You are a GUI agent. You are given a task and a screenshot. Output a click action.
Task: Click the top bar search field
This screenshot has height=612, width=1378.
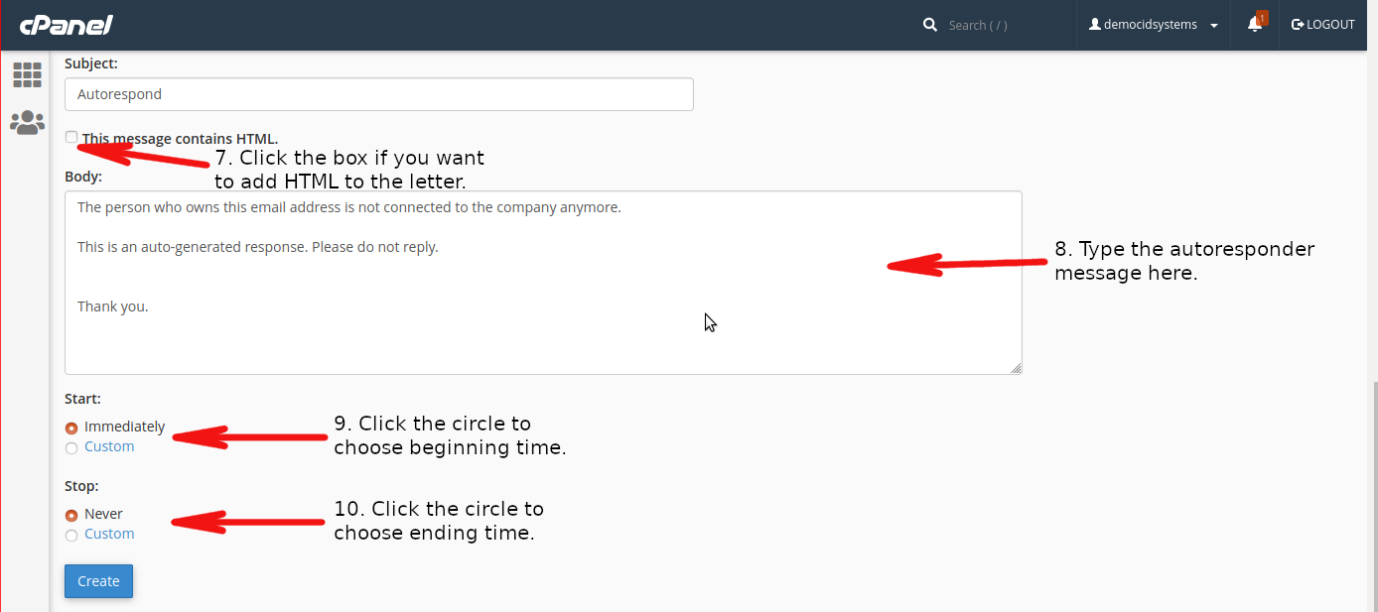1003,25
